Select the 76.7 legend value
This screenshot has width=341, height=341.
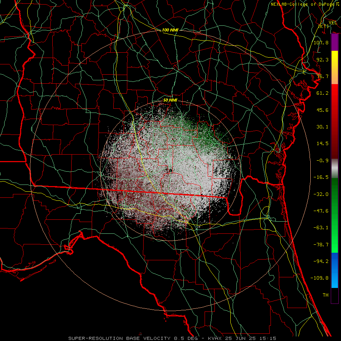tap(322, 76)
